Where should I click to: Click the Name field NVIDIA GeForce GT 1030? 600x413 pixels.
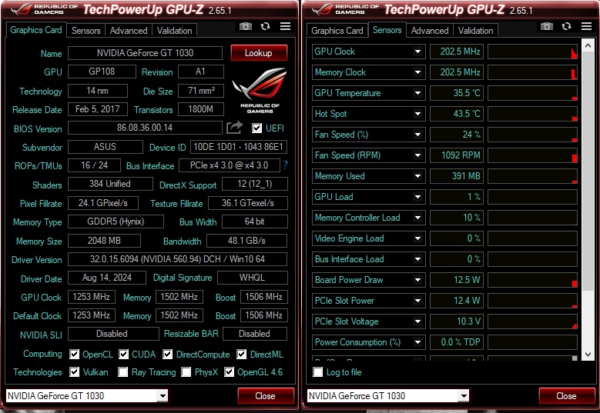[145, 53]
